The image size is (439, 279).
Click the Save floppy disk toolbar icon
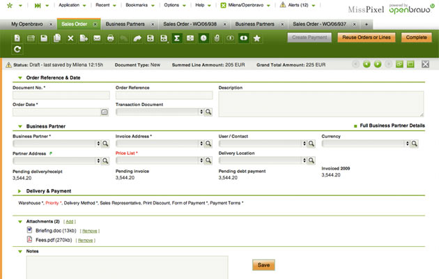[x=44, y=38]
